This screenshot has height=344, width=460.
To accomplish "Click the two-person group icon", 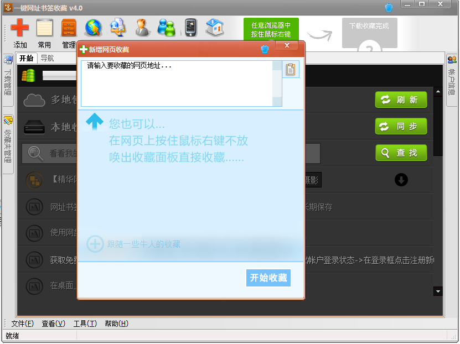I will click(166, 27).
